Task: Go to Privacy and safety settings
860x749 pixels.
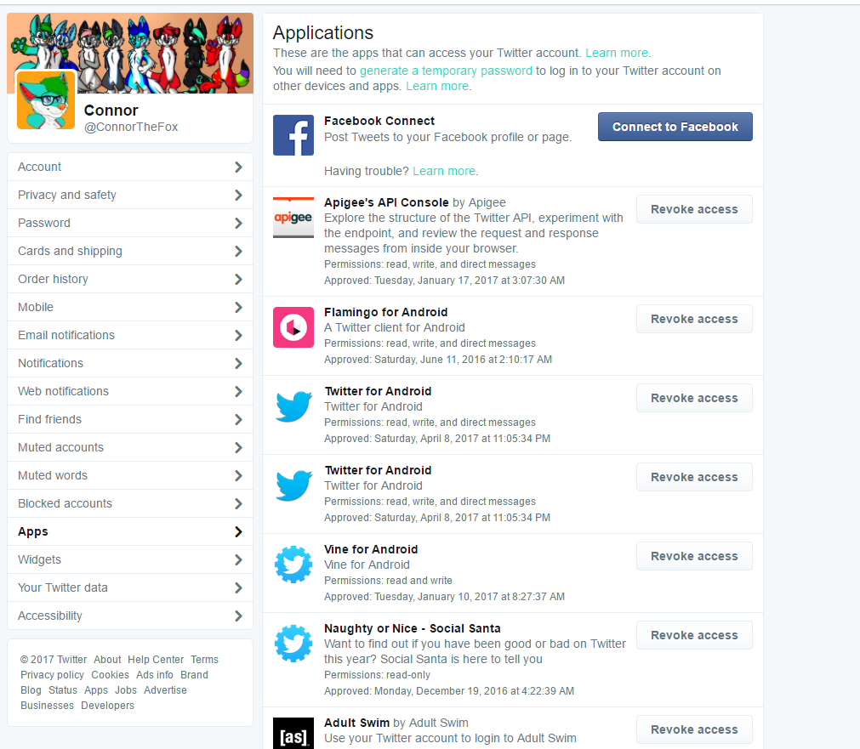Action: point(130,196)
